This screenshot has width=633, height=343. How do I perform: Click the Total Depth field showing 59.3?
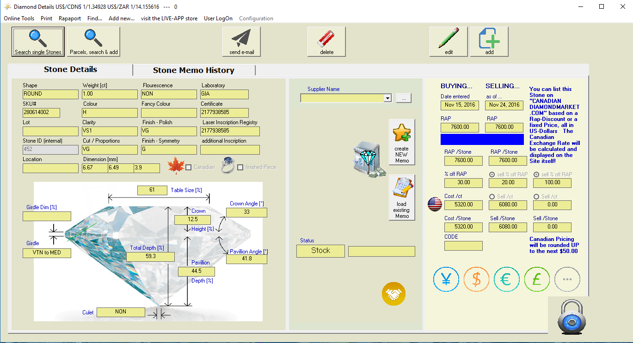pos(150,257)
